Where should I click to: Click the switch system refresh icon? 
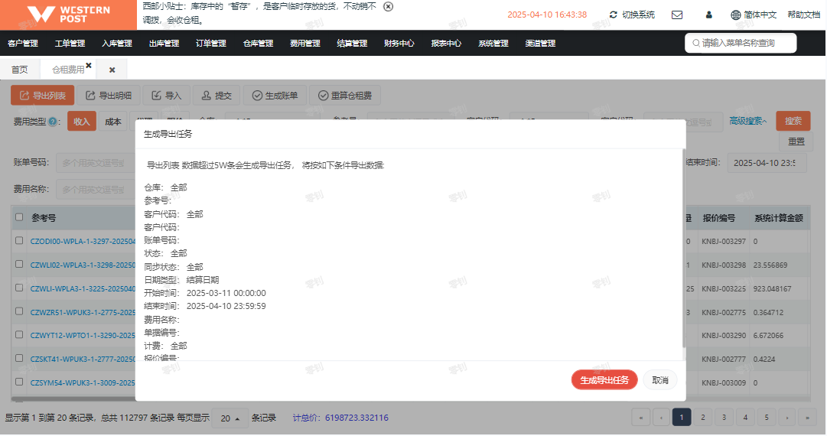(613, 15)
